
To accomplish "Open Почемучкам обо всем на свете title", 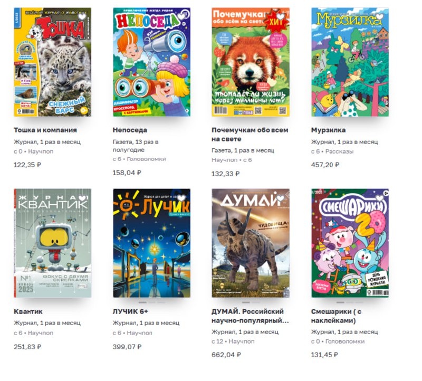I will [250, 135].
